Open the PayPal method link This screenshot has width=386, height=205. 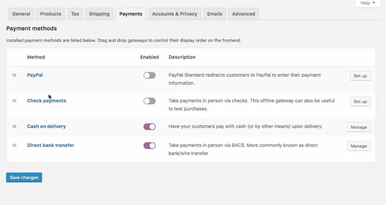coord(35,75)
